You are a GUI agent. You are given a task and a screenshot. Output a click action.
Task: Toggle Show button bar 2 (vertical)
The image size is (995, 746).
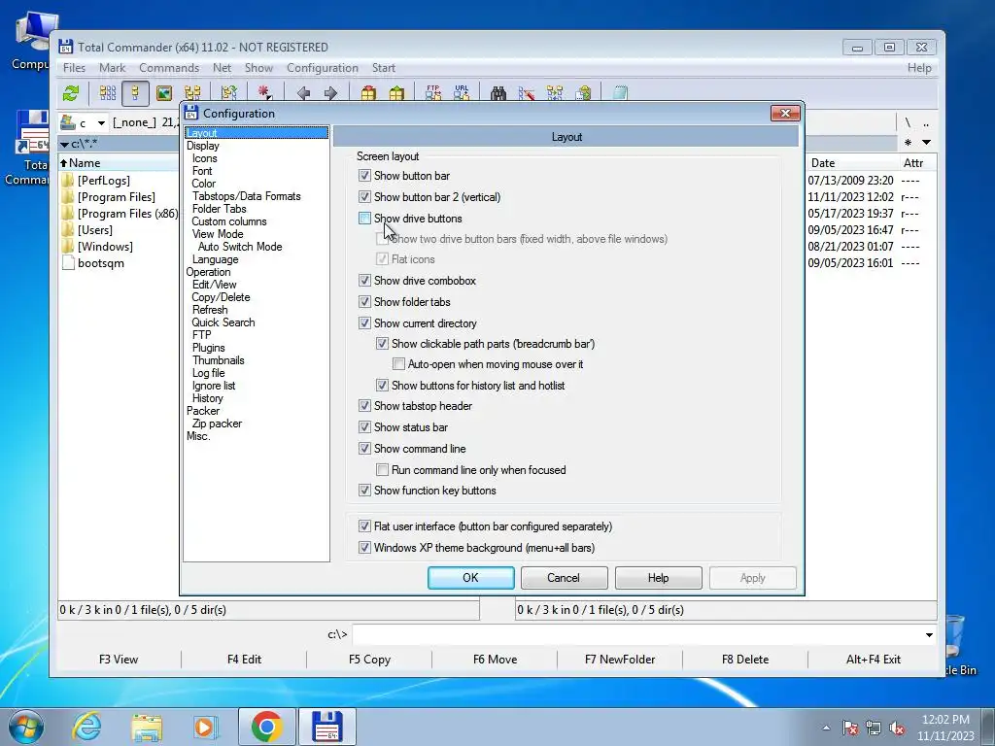coord(364,196)
